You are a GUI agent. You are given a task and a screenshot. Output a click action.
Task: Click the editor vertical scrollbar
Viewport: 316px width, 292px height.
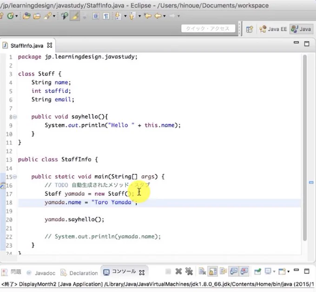305,148
